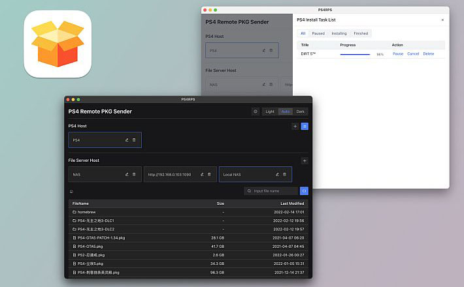Delete the PS4 host in dark window
464x287 pixels.
[134, 140]
